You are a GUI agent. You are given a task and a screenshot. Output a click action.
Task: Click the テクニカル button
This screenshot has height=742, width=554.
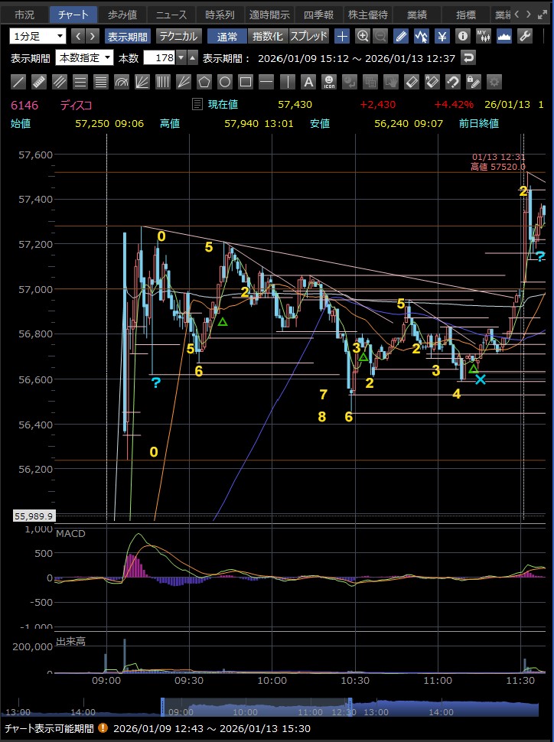[x=178, y=36]
